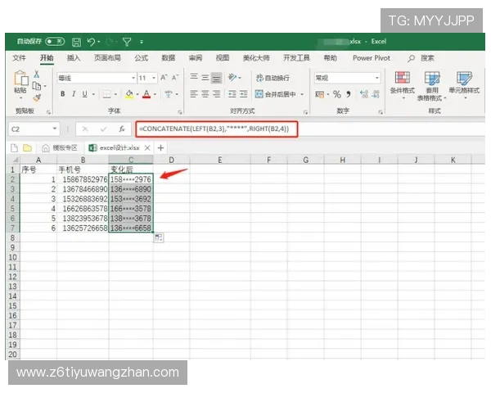
Task: Toggle Italic formatting
Action: coord(74,93)
